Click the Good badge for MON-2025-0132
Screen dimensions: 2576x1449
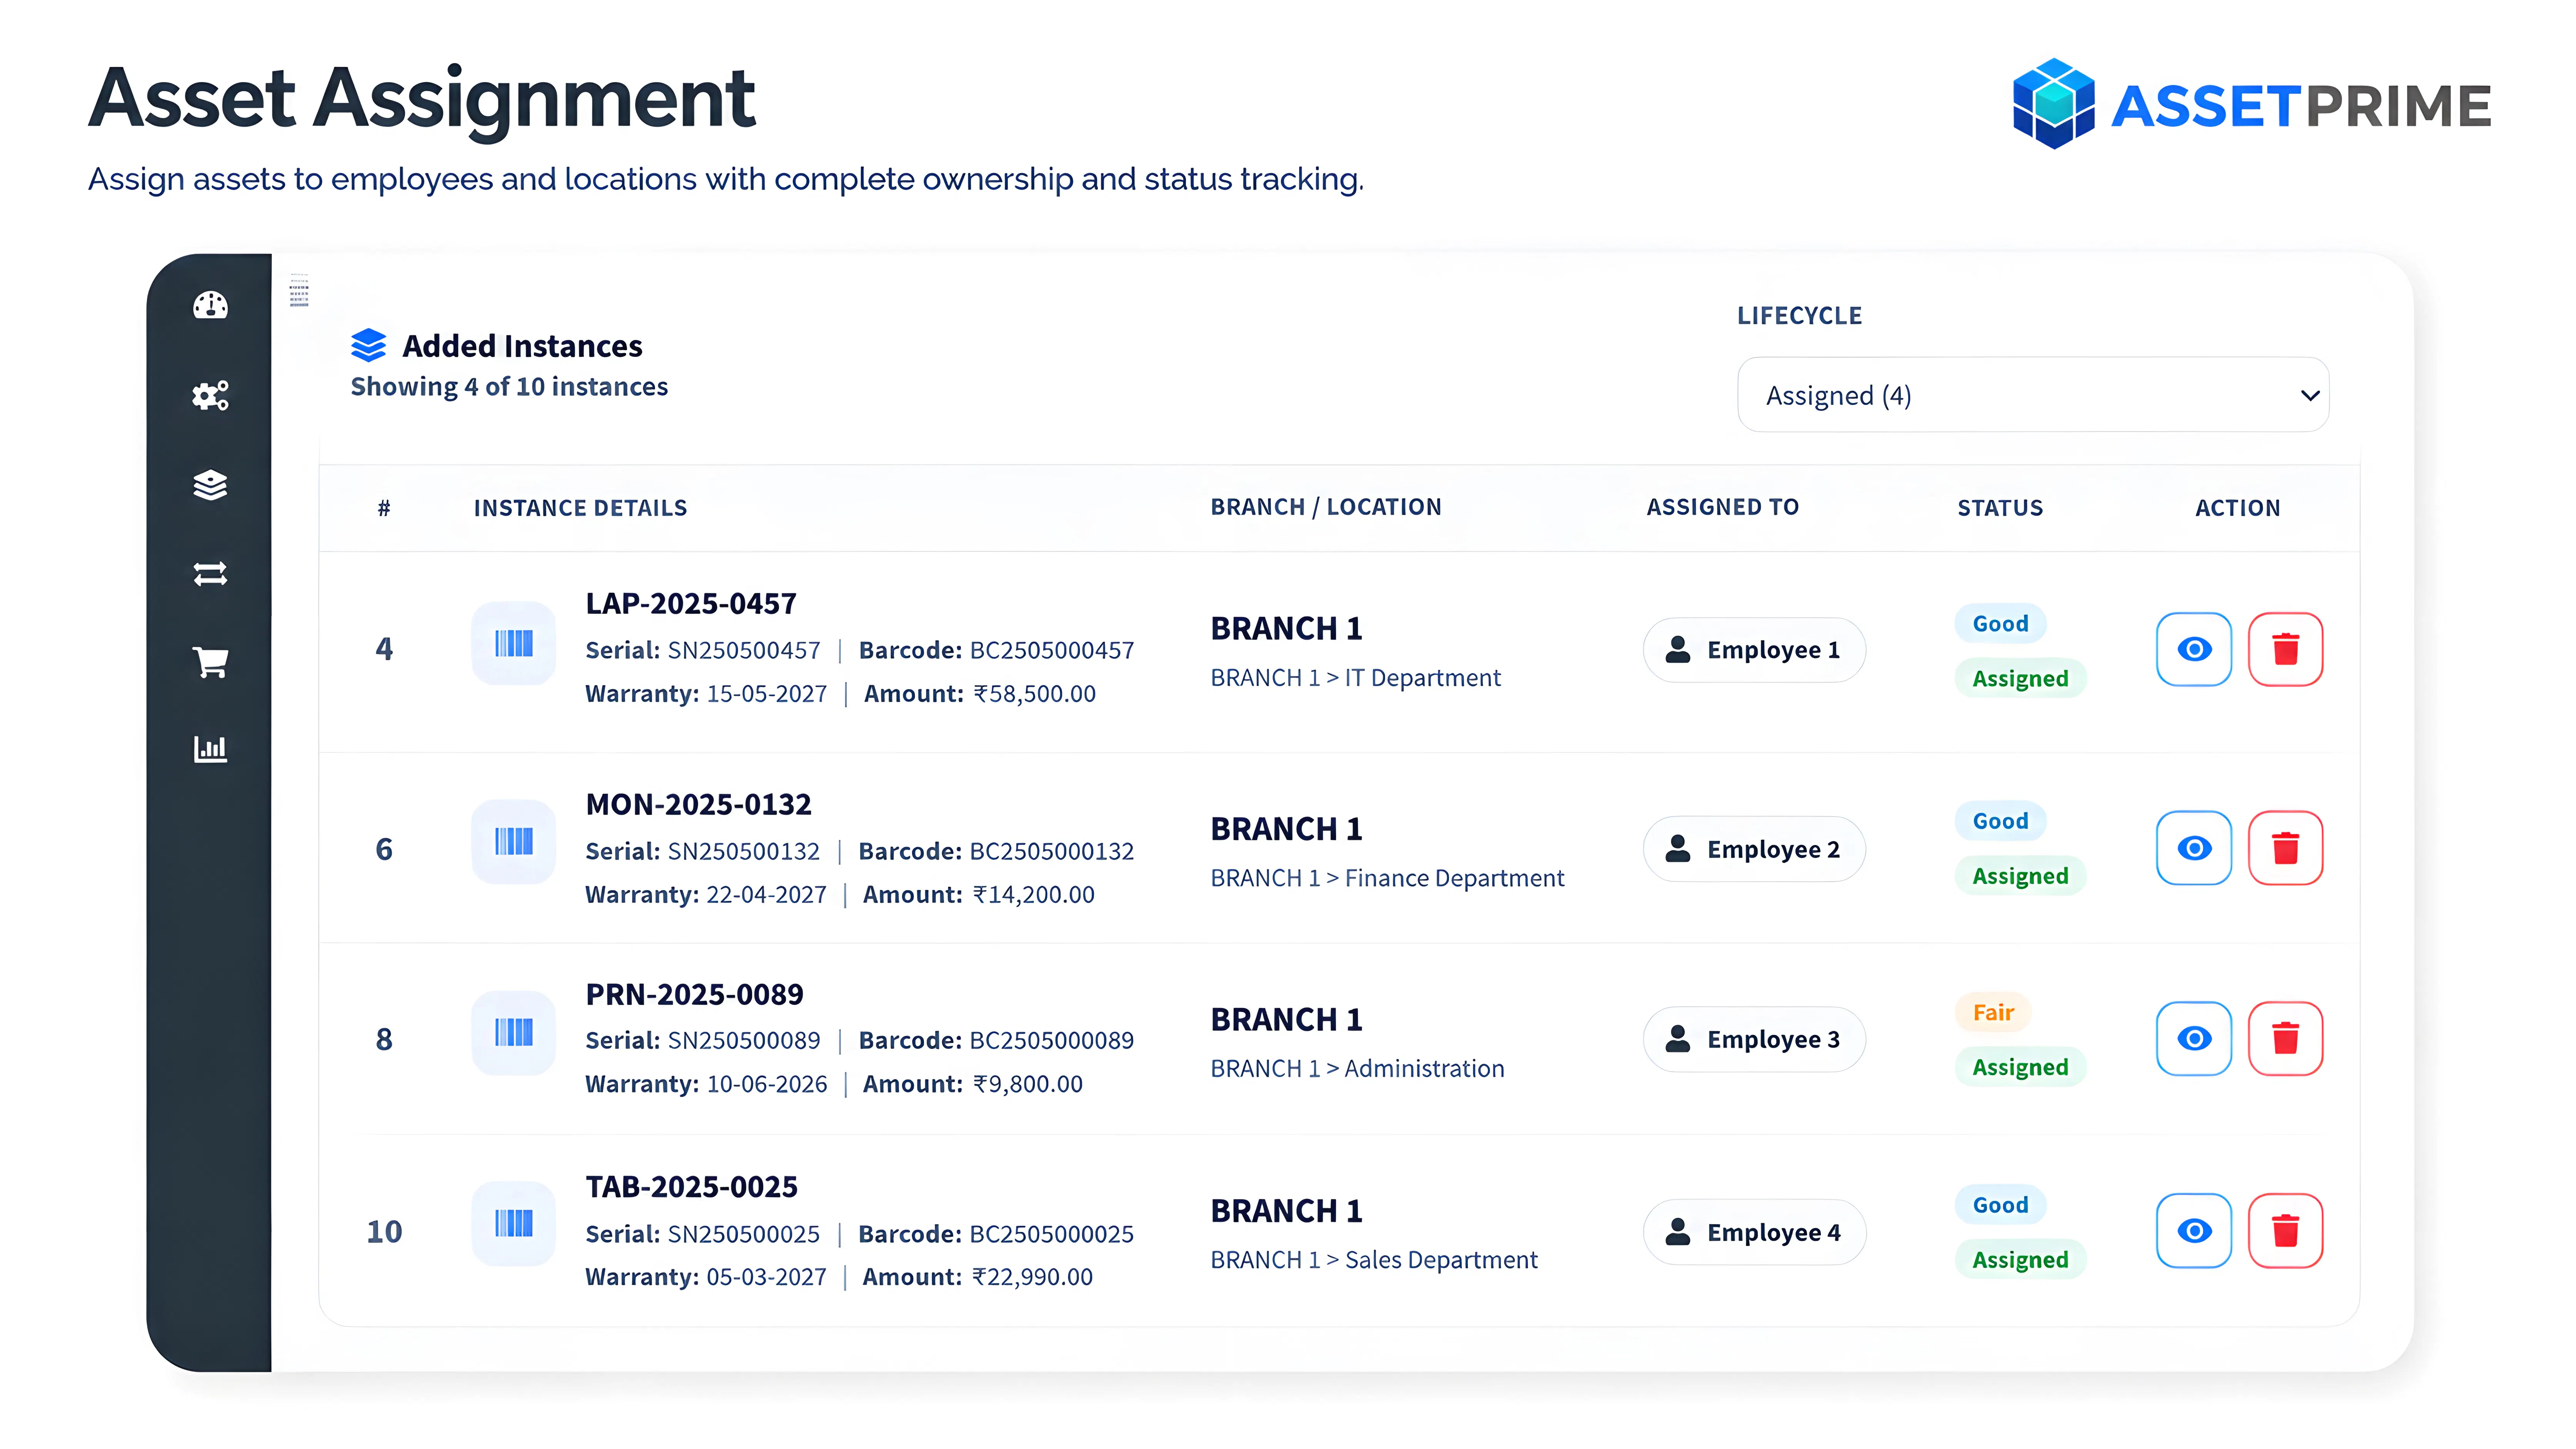click(2000, 822)
